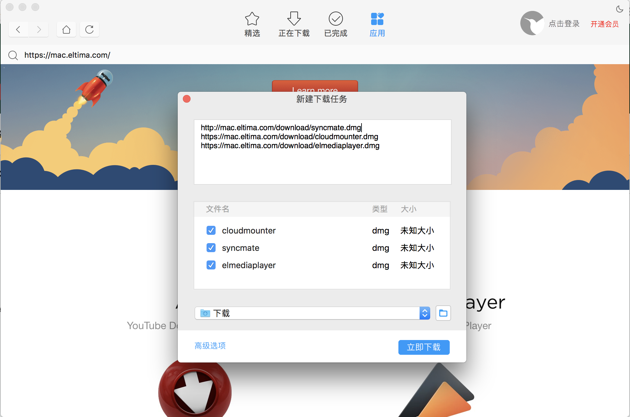
Task: Click the refresh/reload icon in browser
Action: (x=89, y=29)
